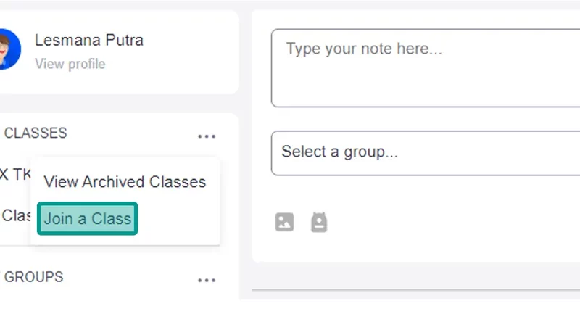The width and height of the screenshot is (580, 314).
Task: Click the CLASSES section heading
Action: [x=36, y=133]
